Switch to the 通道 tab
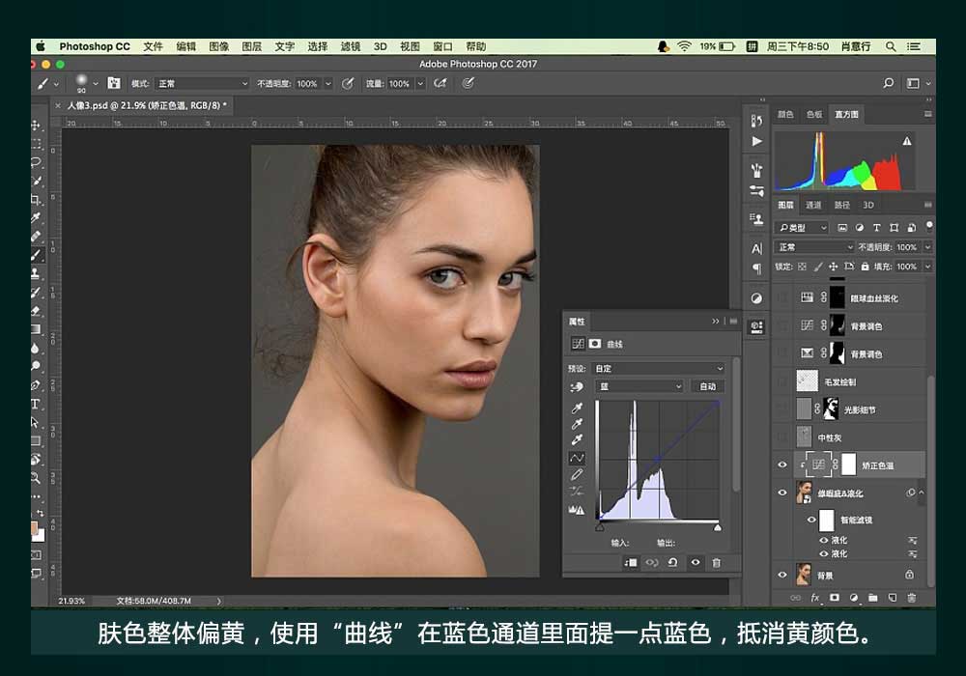The width and height of the screenshot is (966, 676). pos(813,205)
